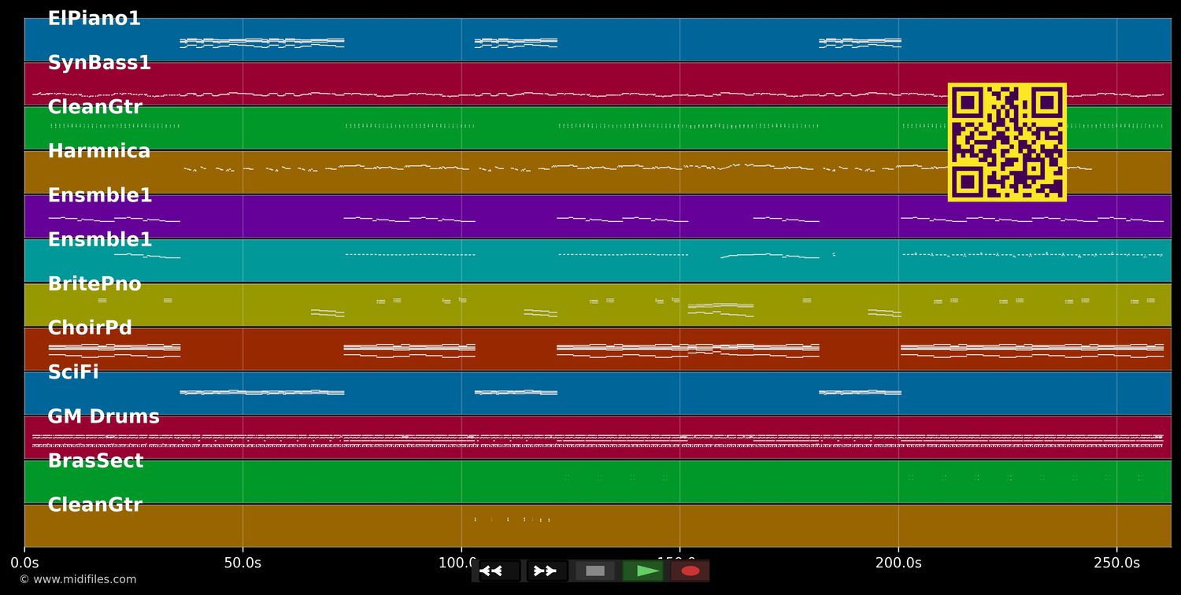Click the ChoirPd track label
The width and height of the screenshot is (1181, 595).
pos(90,328)
